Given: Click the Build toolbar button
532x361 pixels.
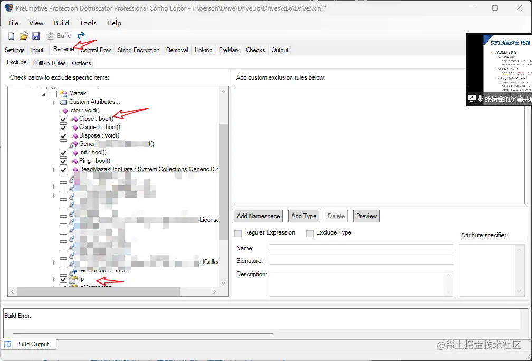Looking at the screenshot, I should pos(59,35).
